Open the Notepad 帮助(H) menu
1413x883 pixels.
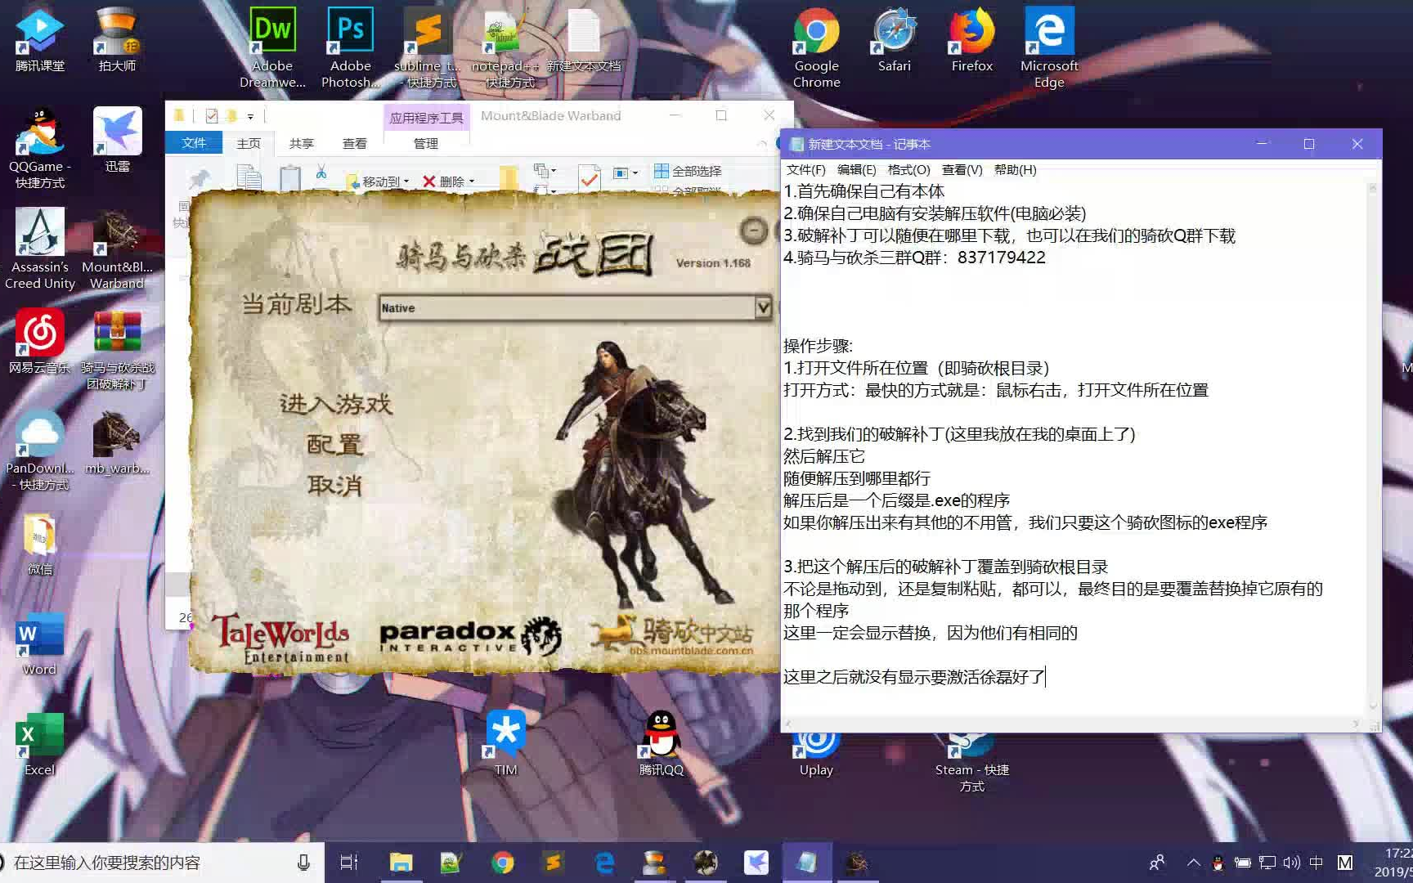pyautogui.click(x=1015, y=169)
